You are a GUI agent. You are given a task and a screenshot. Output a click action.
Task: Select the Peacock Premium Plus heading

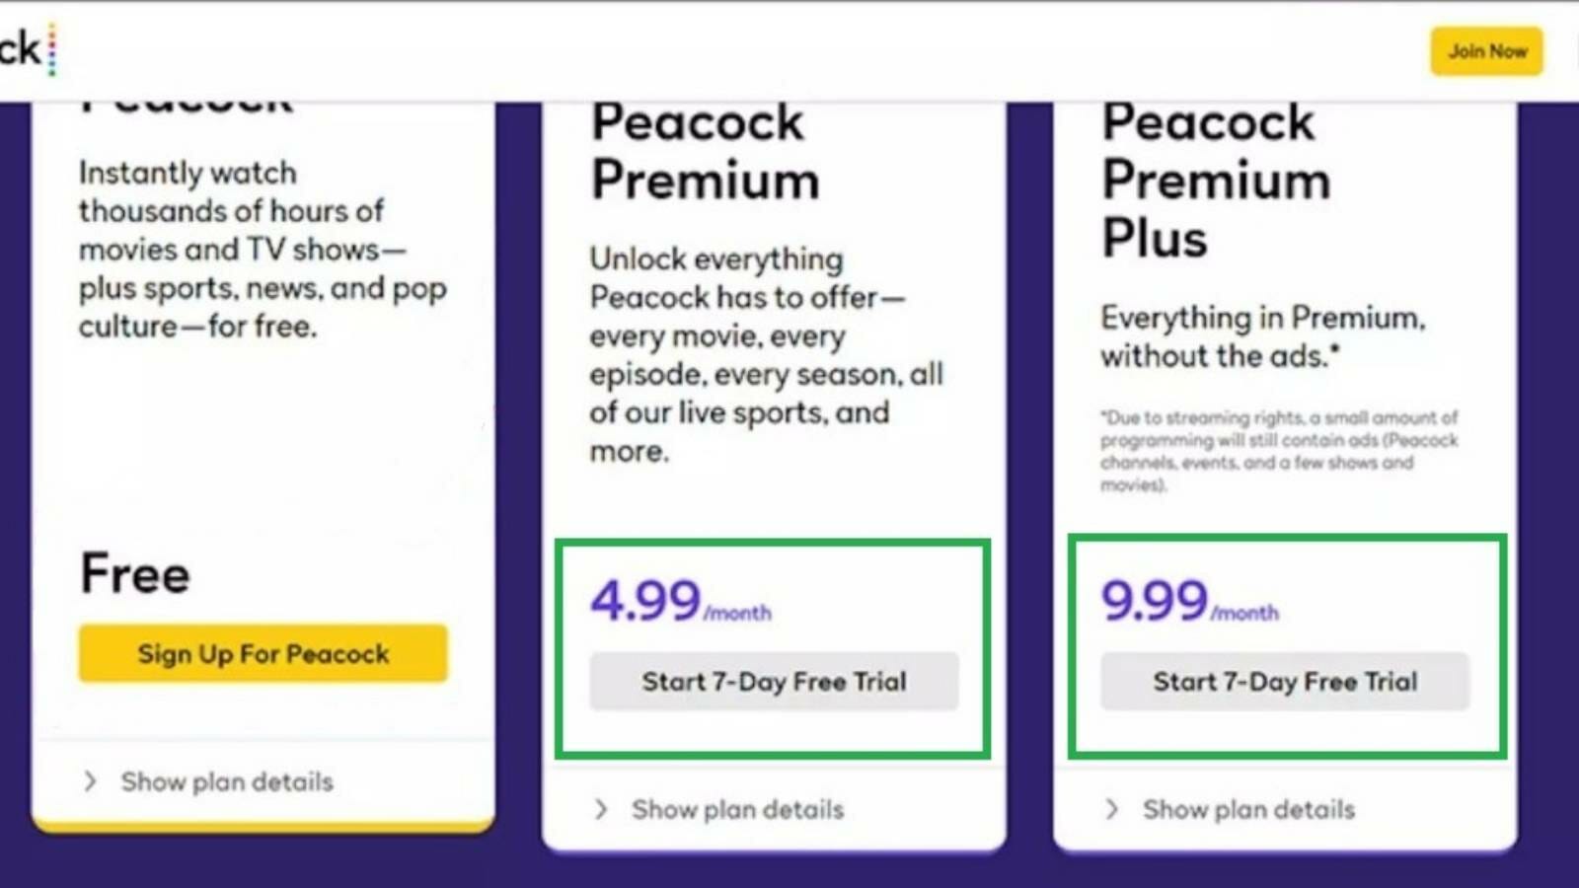1216,181
